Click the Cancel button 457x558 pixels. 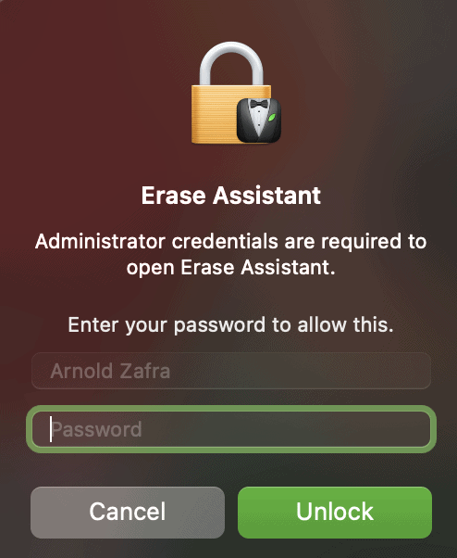[x=128, y=512]
